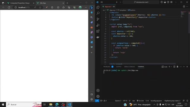Open the VS Code Explorer view

tap(98, 7)
